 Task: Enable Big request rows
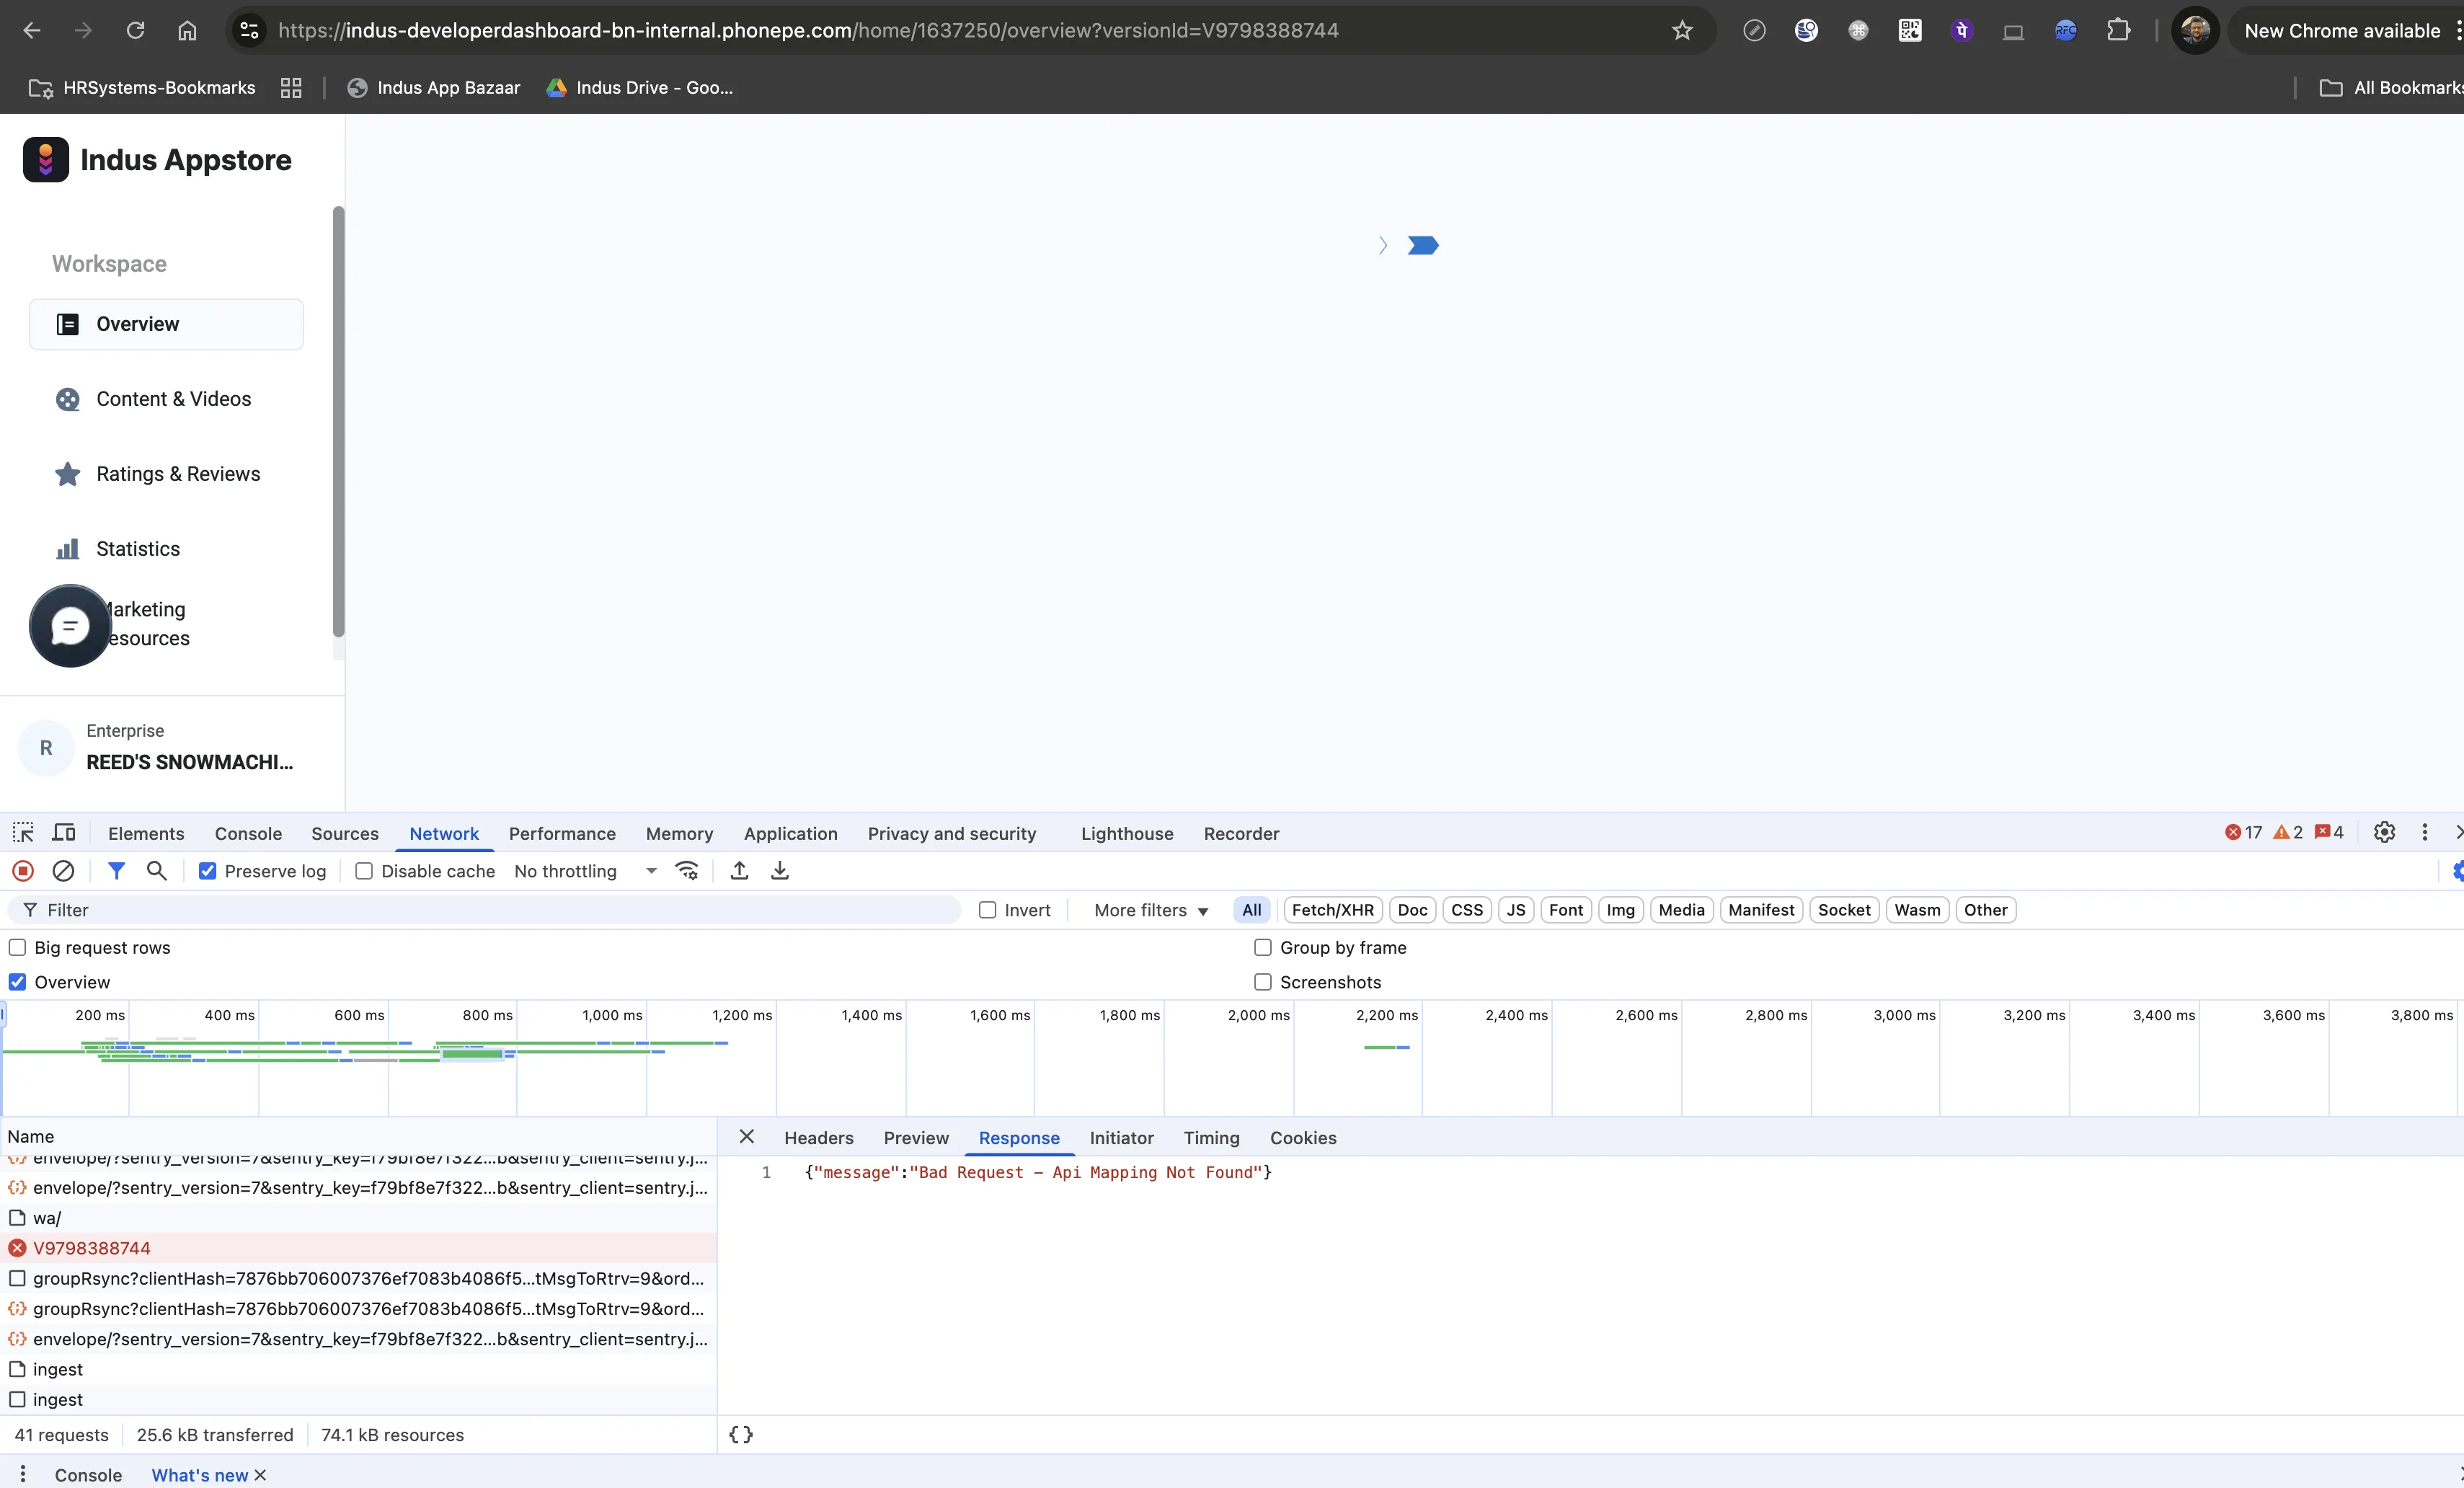(17, 948)
